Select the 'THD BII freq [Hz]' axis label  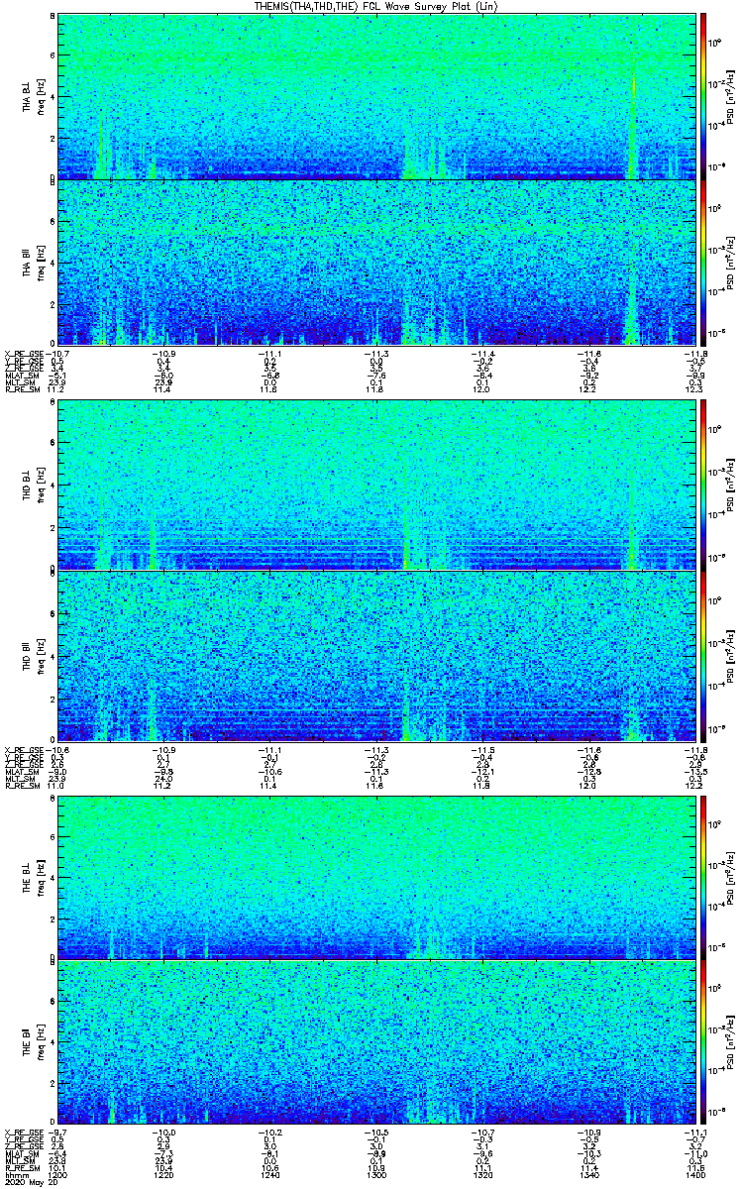34,655
